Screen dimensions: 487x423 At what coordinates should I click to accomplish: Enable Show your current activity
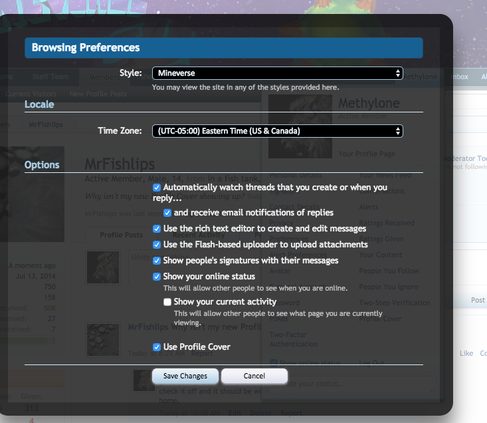(167, 302)
